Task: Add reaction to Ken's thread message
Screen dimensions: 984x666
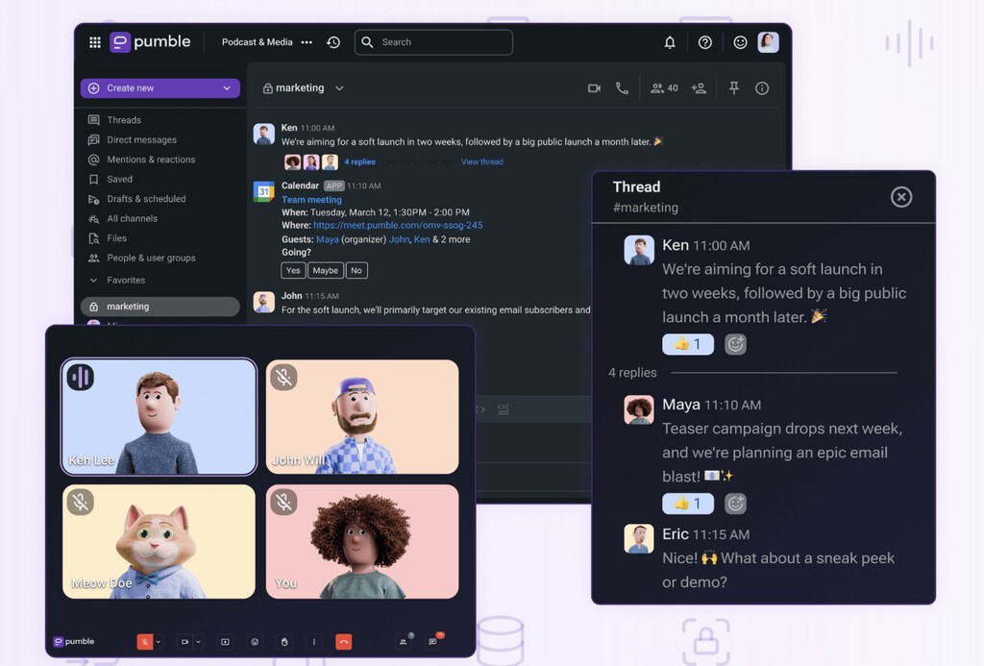Action: pos(735,344)
